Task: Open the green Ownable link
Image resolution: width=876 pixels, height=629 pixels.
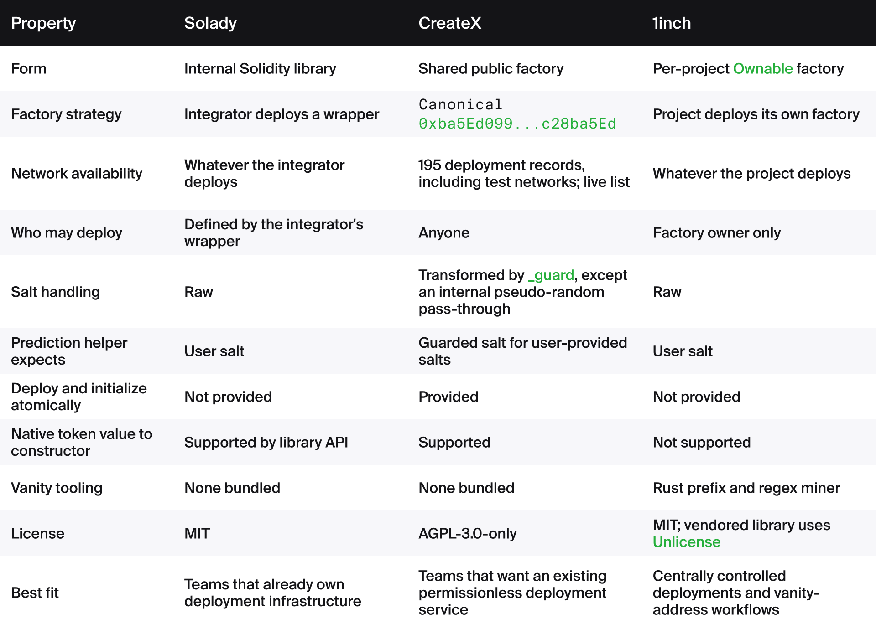Action: tap(763, 68)
